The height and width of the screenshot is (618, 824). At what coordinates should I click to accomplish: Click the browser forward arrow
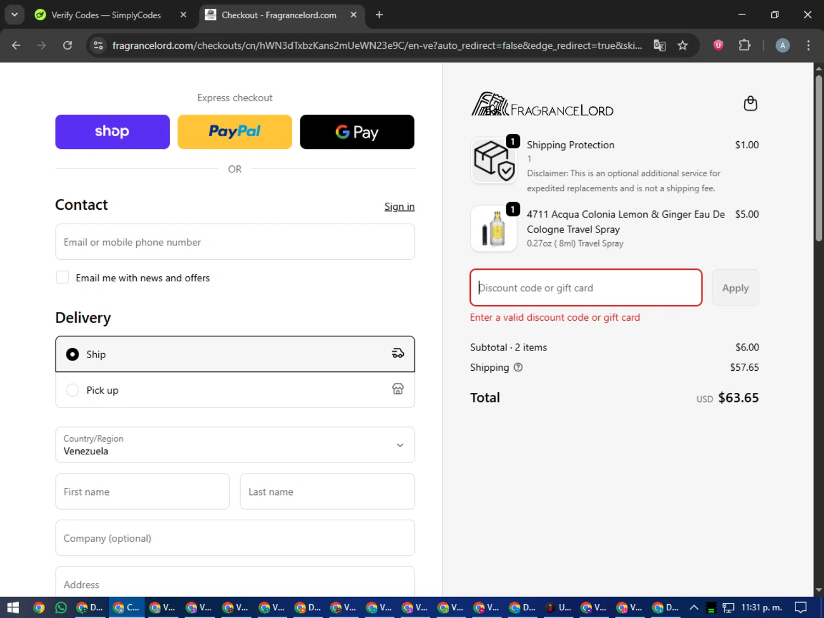point(42,45)
